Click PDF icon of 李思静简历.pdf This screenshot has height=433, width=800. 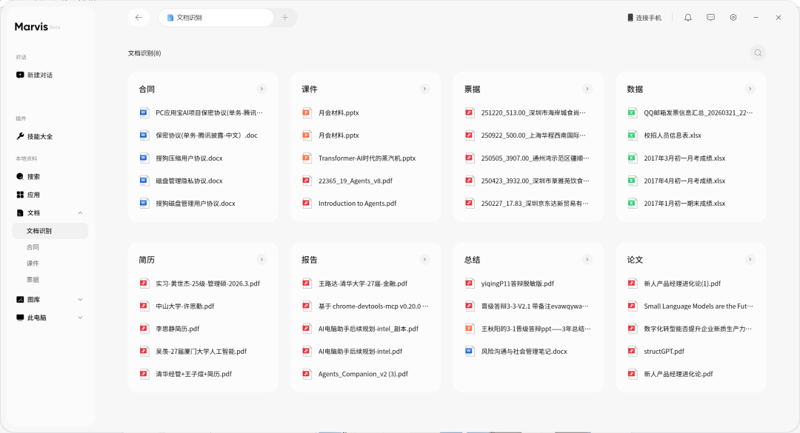pyautogui.click(x=144, y=329)
